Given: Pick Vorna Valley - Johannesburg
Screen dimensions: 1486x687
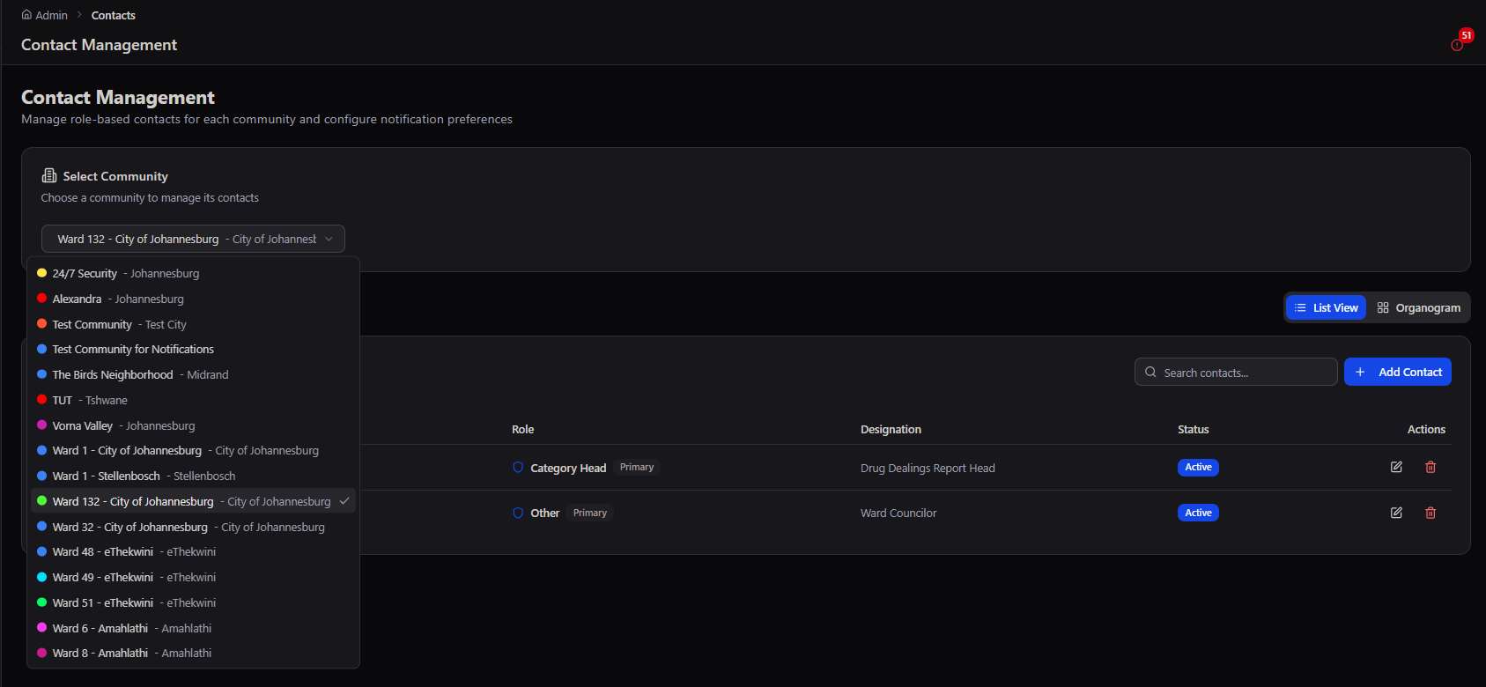Looking at the screenshot, I should 193,425.
